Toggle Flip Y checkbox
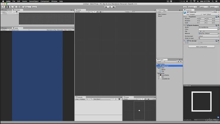 click(202, 31)
